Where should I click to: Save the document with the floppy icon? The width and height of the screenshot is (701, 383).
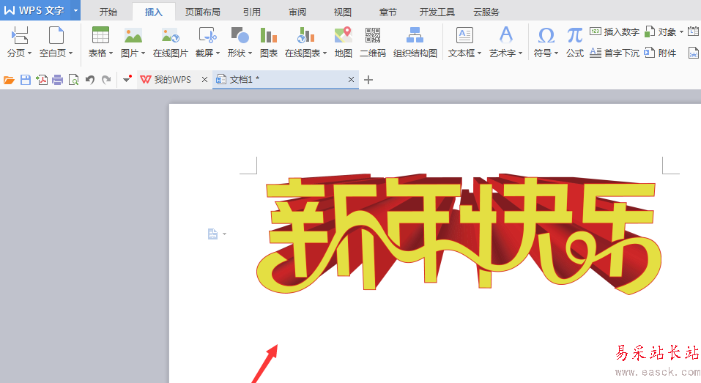pos(26,80)
